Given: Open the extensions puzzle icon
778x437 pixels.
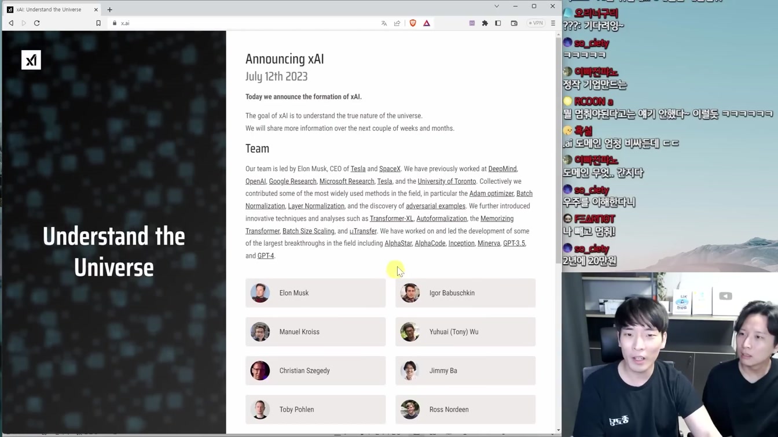Looking at the screenshot, I should (485, 23).
